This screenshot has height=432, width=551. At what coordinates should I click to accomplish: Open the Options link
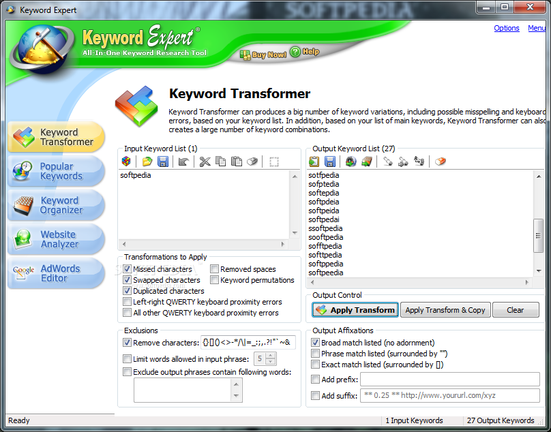[x=507, y=28]
